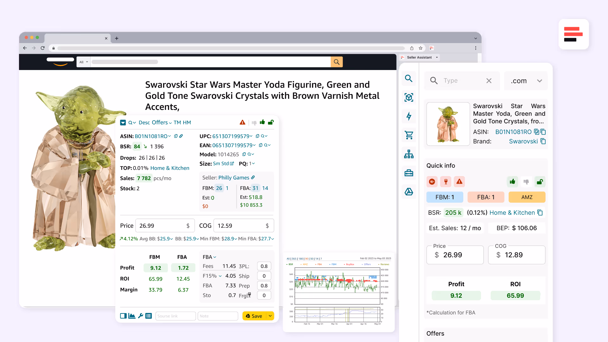Open the All departments dropdown in Amazon search
Viewport: 608px width, 342px height.
click(x=84, y=62)
